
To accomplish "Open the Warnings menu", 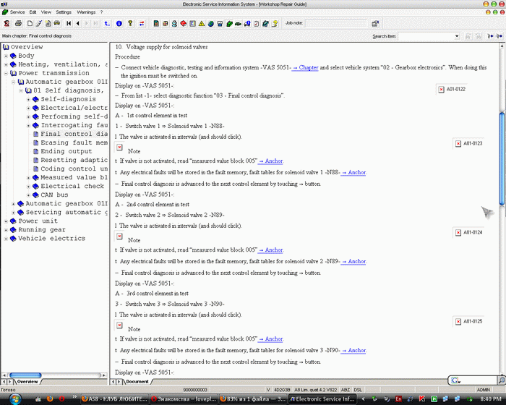I will tap(85, 12).
